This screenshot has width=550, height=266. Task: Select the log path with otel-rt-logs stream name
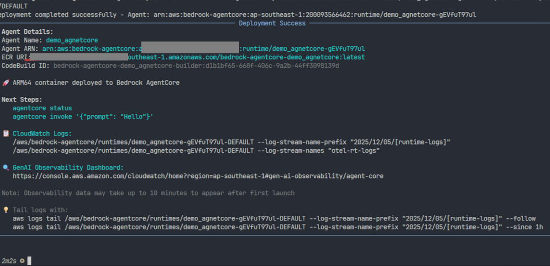196,150
